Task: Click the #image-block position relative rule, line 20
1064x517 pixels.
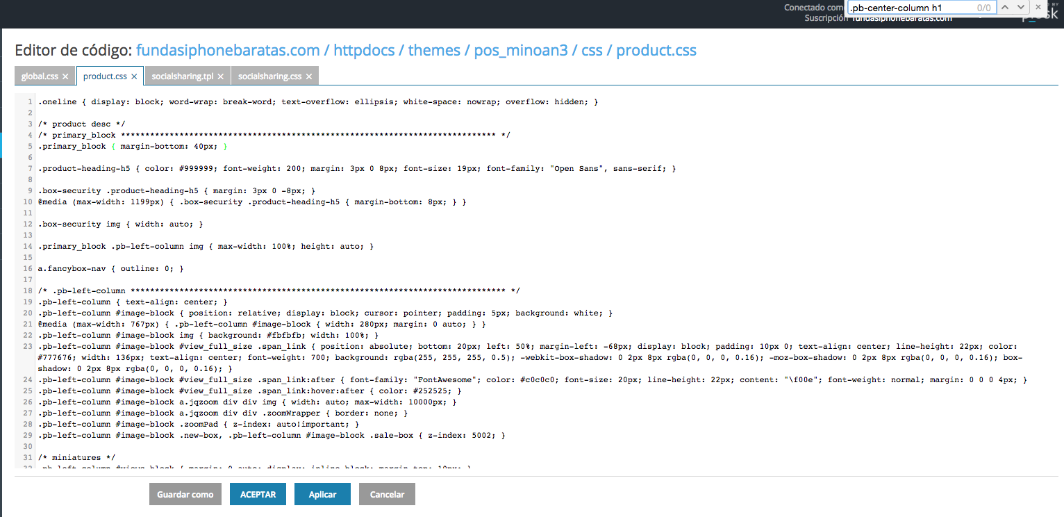Action: tap(325, 313)
